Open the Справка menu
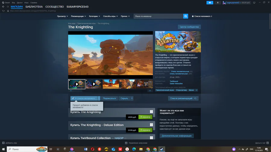This screenshot has height=152, width=271. coord(34,3)
